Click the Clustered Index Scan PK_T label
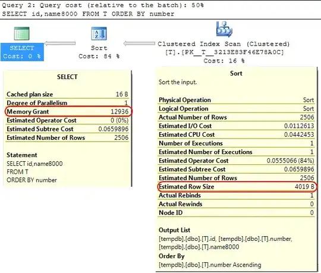 224,52
